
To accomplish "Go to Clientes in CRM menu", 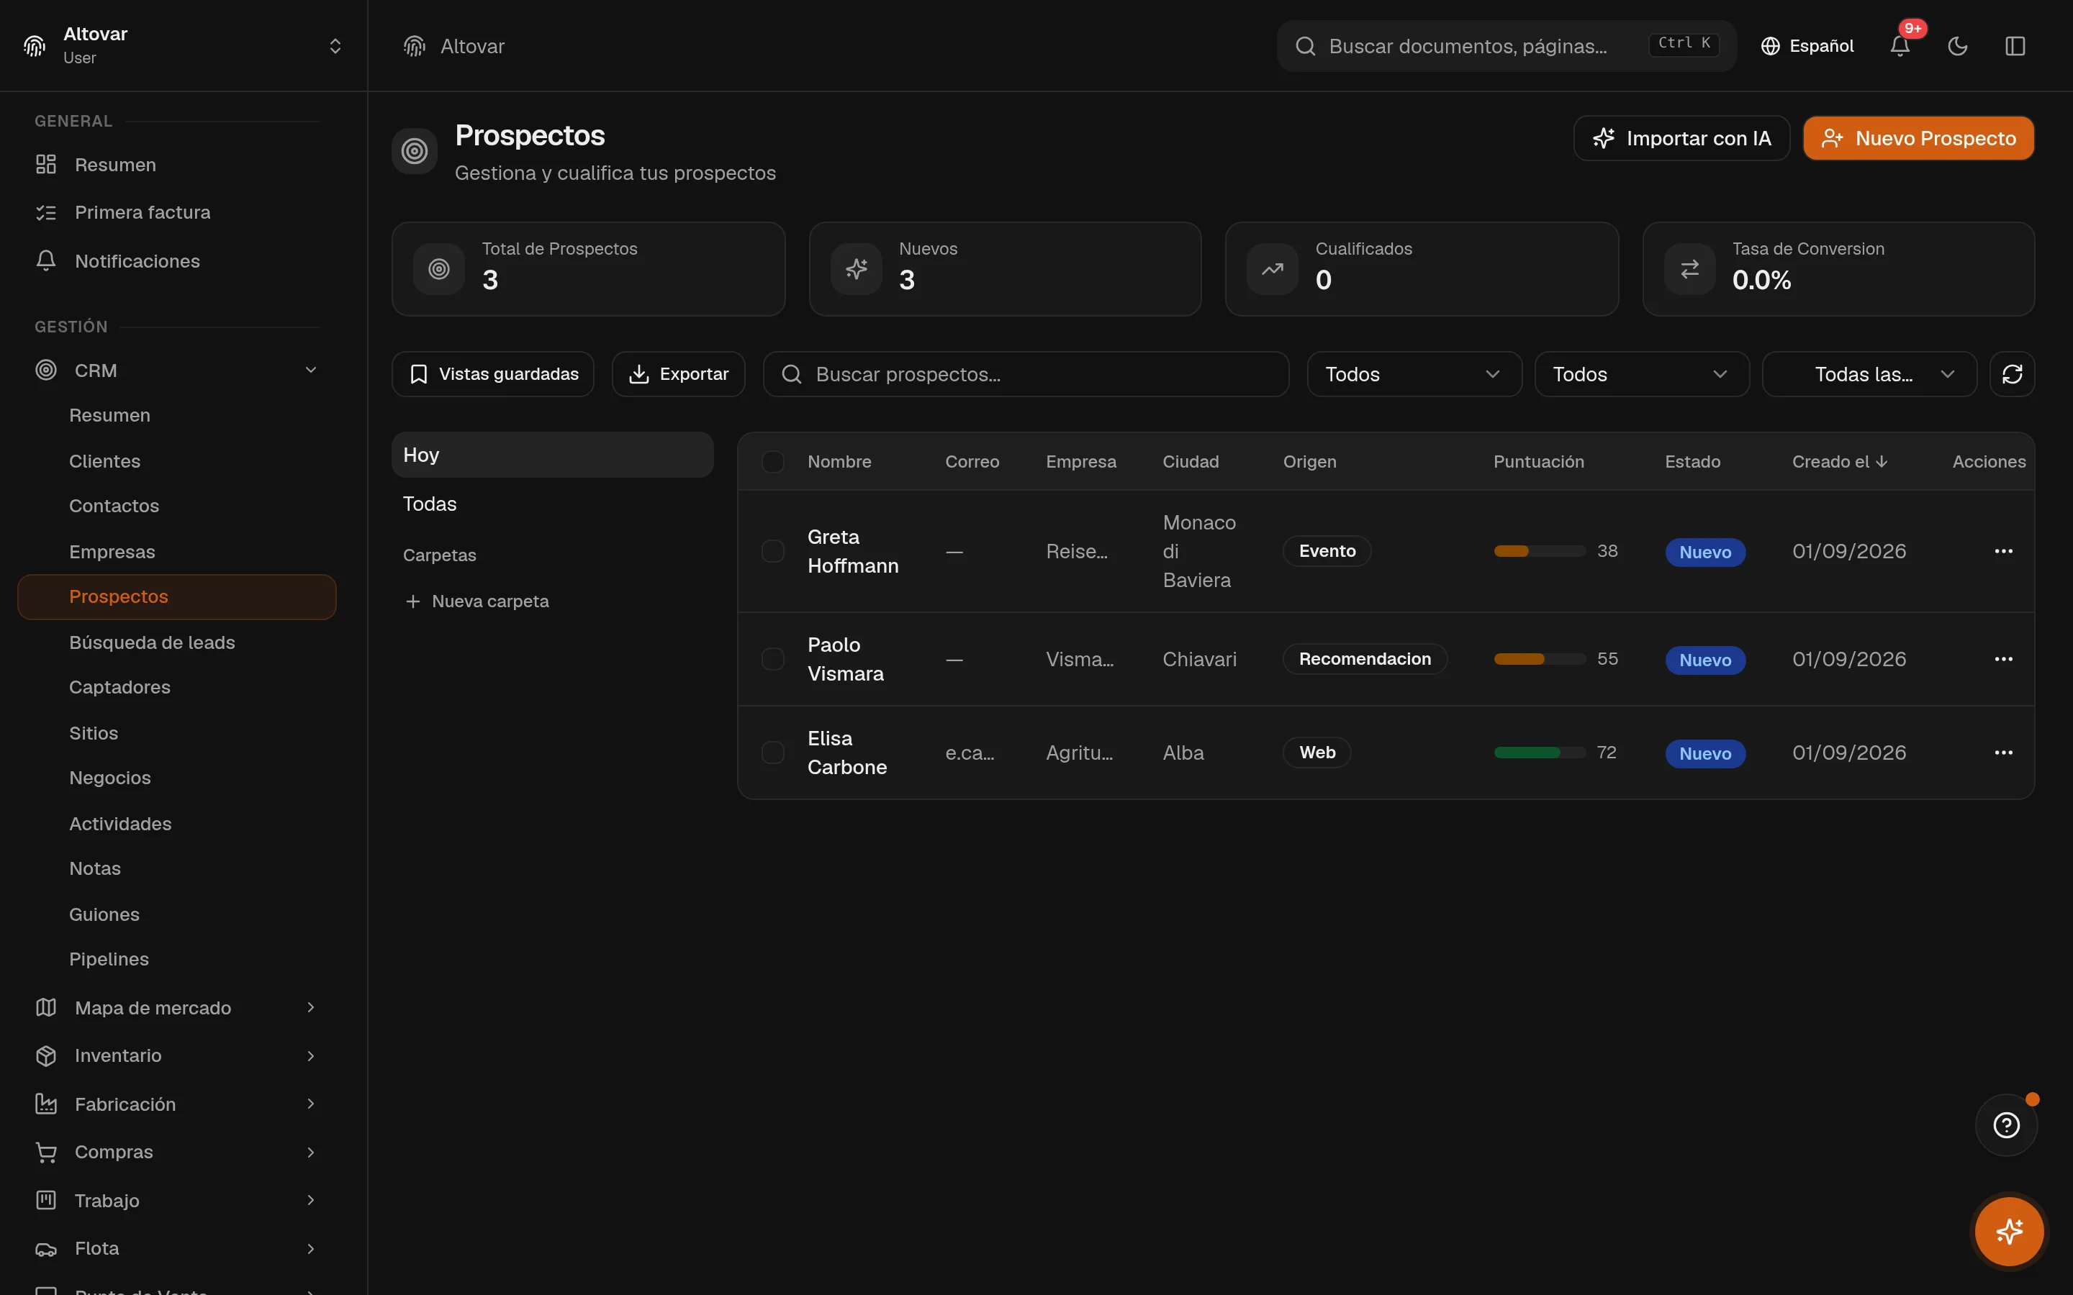I will coord(177,460).
